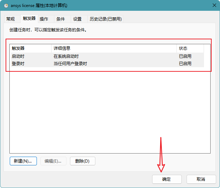Image resolution: width=220 pixels, height=188 pixels.
Task: Open the 设置 tab
Action: click(77, 19)
